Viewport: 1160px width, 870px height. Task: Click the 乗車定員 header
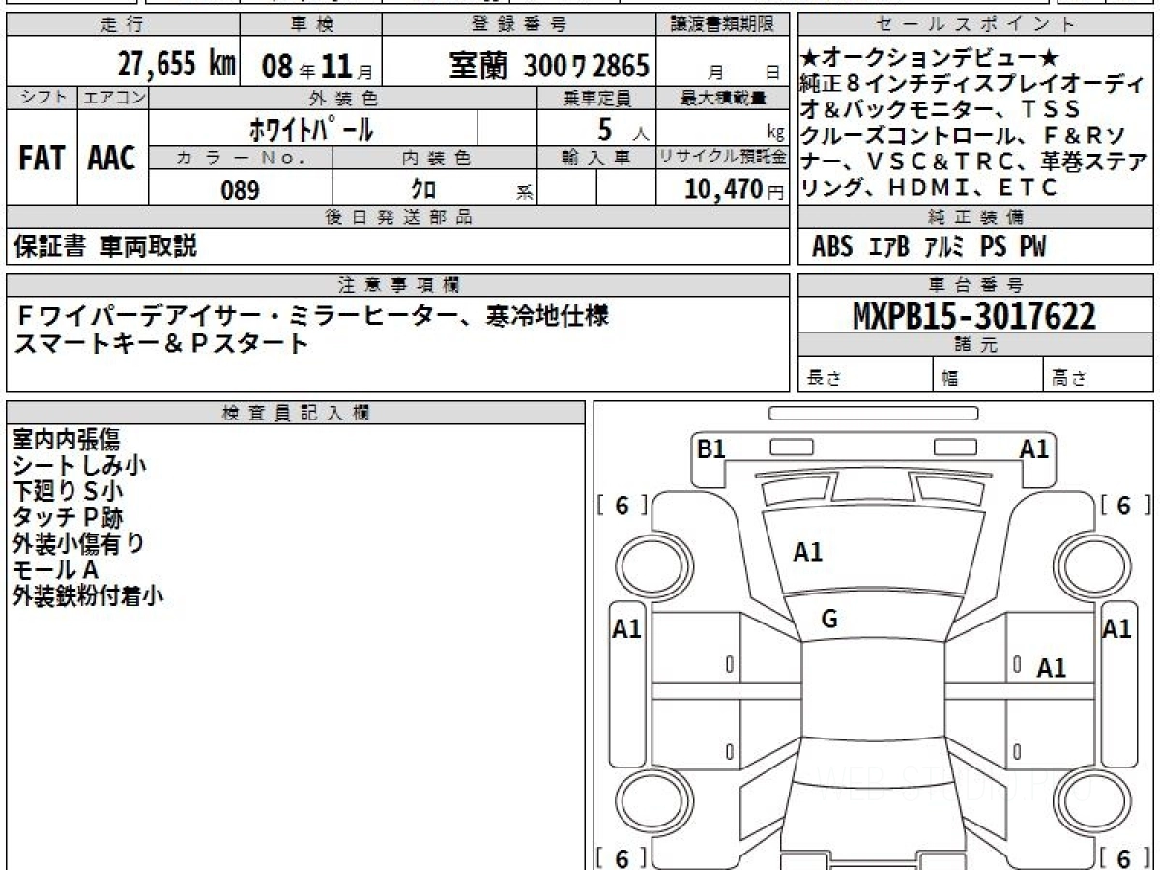(596, 98)
